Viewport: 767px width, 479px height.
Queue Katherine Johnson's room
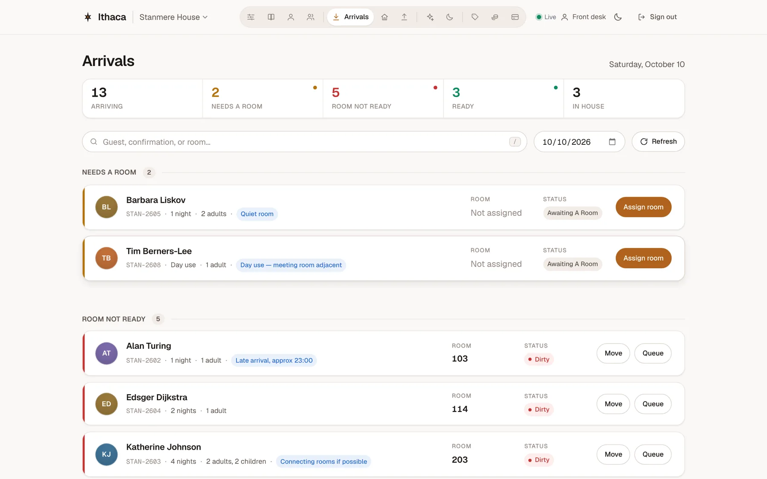point(653,454)
